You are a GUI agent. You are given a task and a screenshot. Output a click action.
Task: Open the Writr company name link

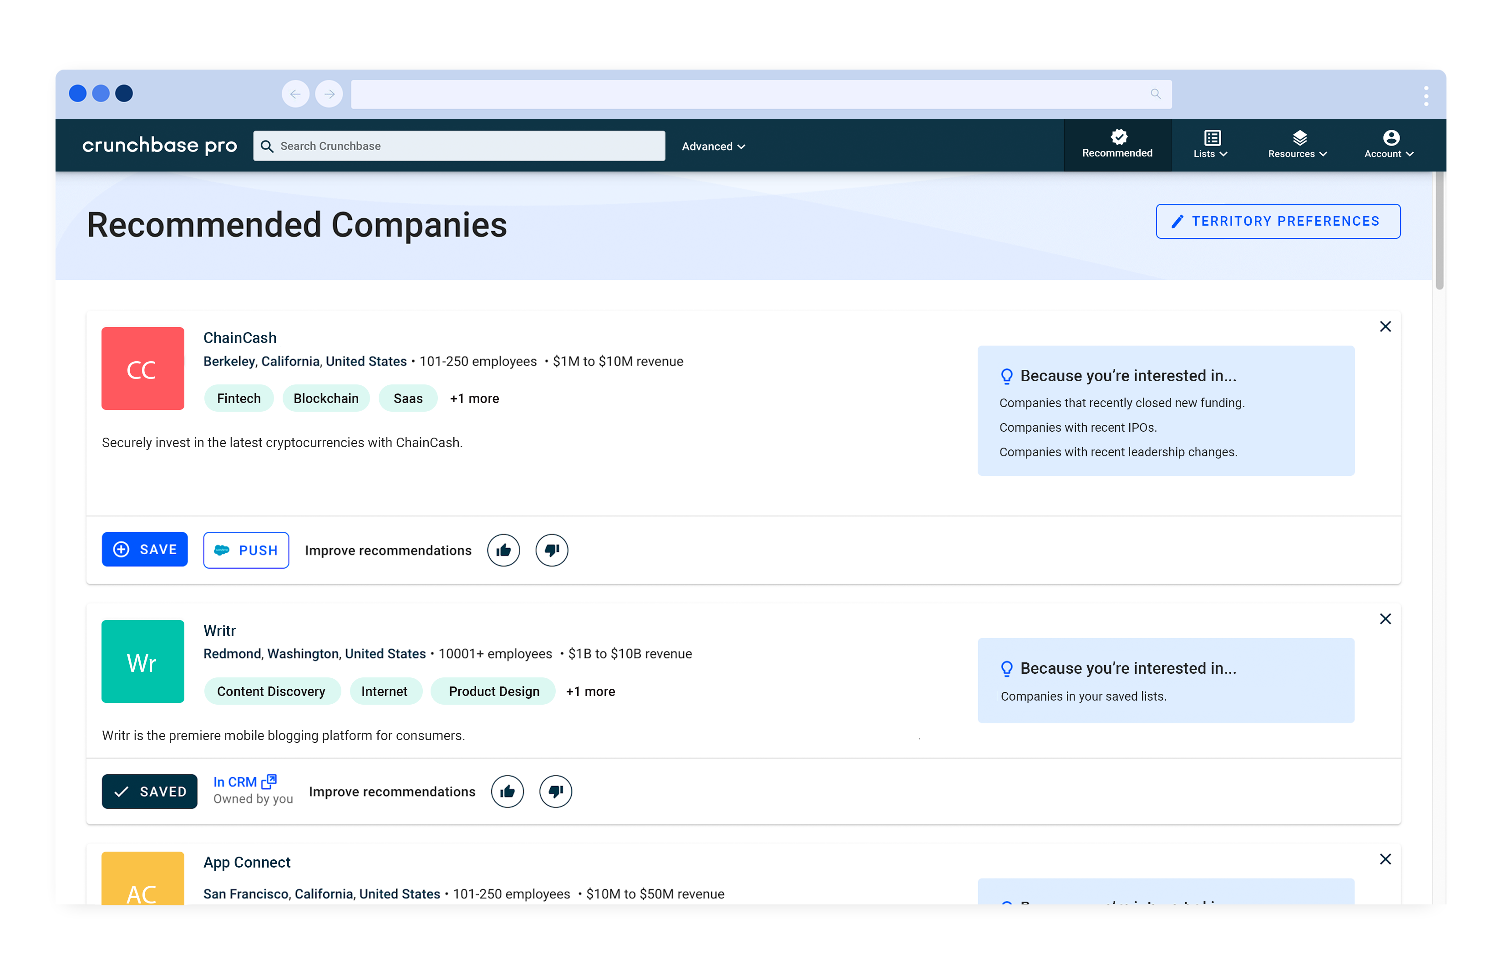coord(220,631)
